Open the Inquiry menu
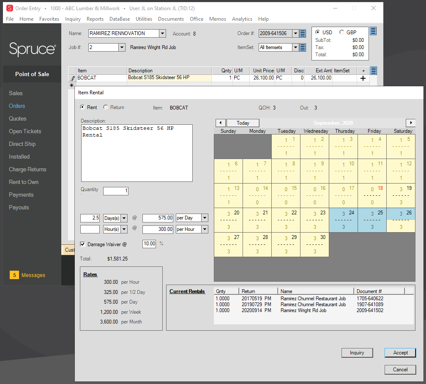Screen dimensions: 426x384 coord(73,19)
